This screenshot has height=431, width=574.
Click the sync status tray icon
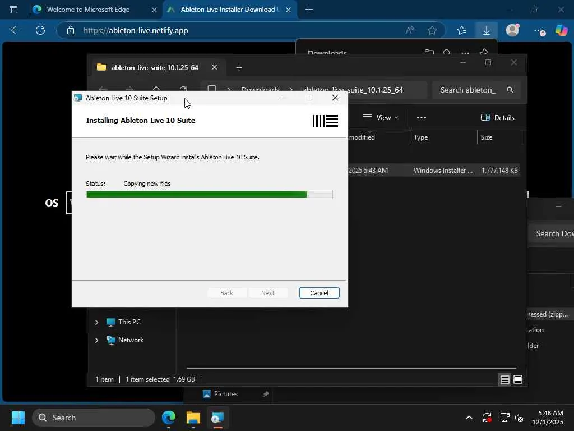487,418
